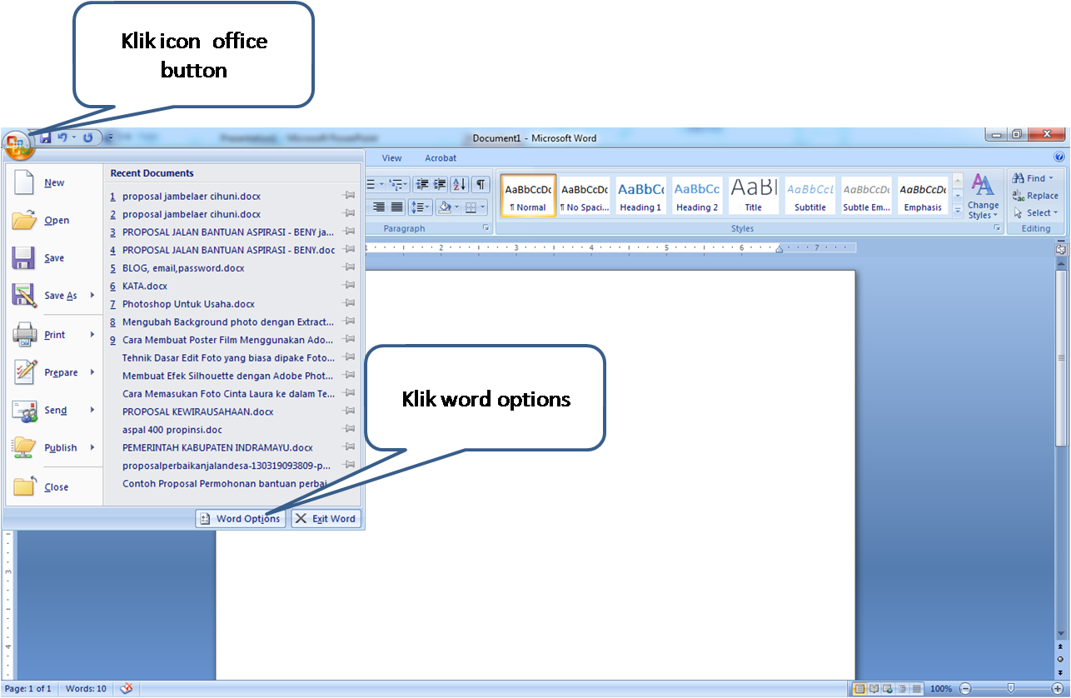The image size is (1071, 698).
Task: Expand the Publish submenu arrow
Action: pyautogui.click(x=92, y=447)
